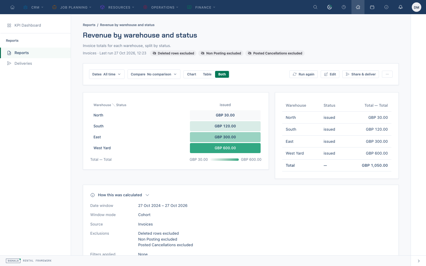
Task: Open the Operations menu
Action: (161, 7)
